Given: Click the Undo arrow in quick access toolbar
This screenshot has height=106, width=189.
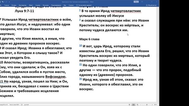Looking at the screenshot, I should [3, 2].
